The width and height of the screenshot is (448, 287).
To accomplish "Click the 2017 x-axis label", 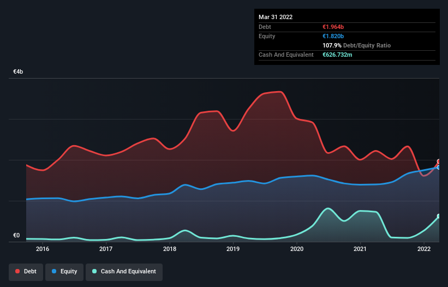I will [106, 249].
